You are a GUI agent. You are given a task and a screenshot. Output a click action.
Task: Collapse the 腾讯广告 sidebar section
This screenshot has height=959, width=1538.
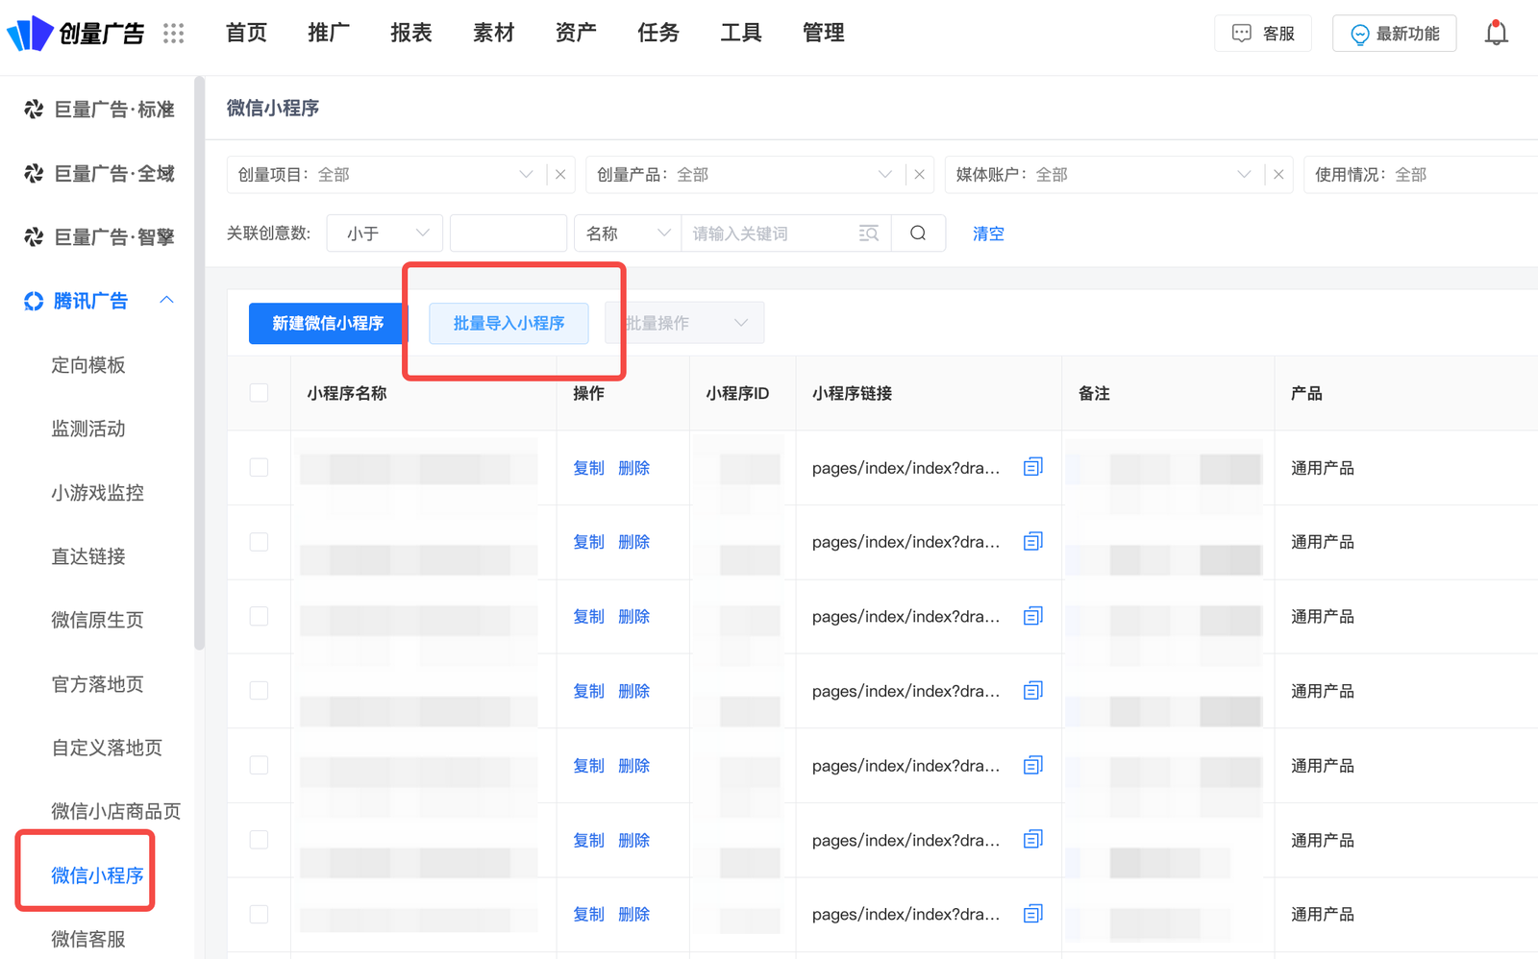click(166, 301)
